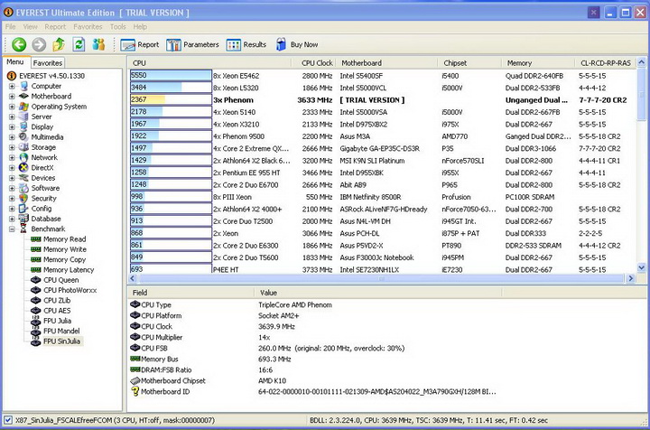The width and height of the screenshot is (650, 430).
Task: Open the Report menu
Action: tap(55, 26)
